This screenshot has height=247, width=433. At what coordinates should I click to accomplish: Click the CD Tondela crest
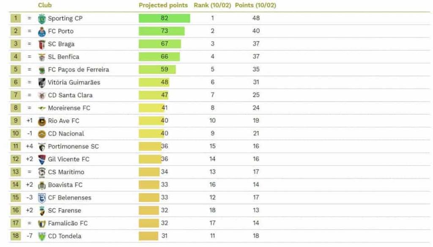point(41,236)
